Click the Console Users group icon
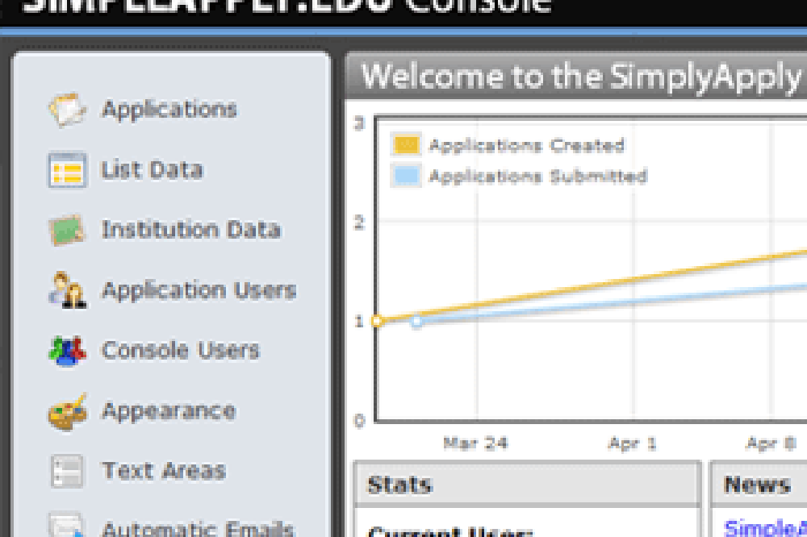The width and height of the screenshot is (807, 537). 68,351
